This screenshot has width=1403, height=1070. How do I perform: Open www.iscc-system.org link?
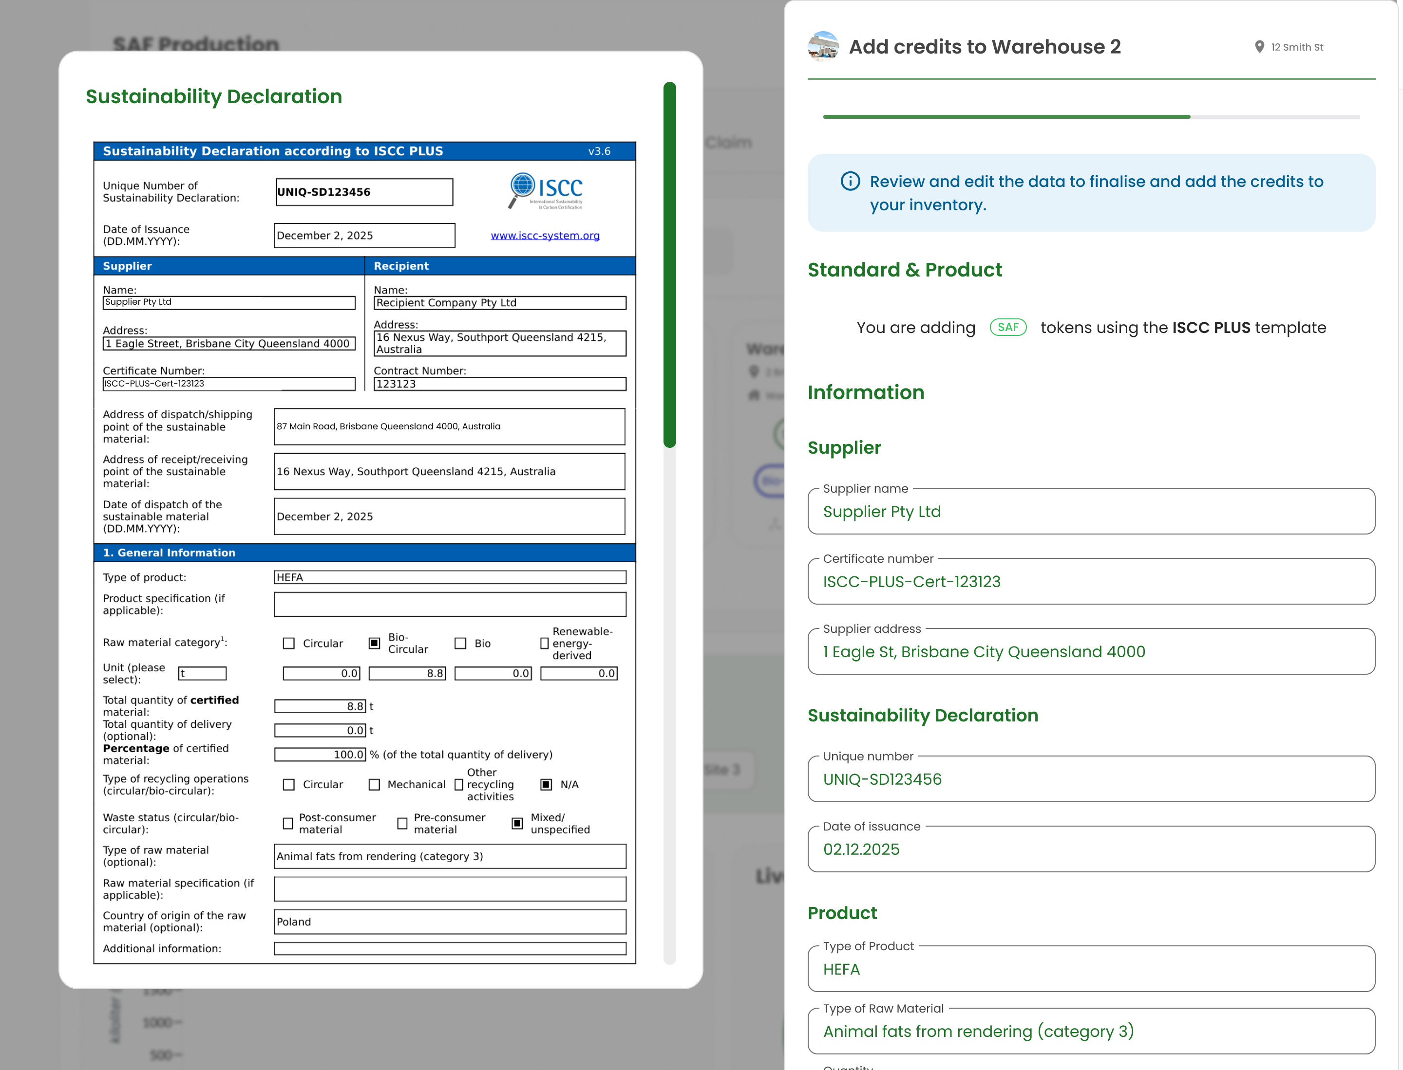pyautogui.click(x=545, y=236)
